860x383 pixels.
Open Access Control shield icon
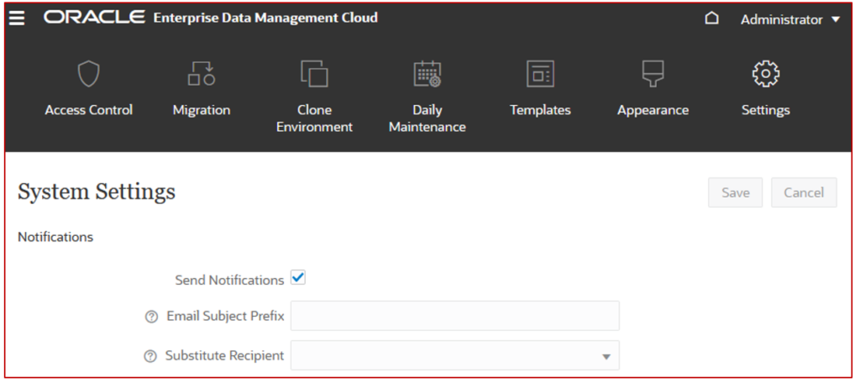coord(88,74)
